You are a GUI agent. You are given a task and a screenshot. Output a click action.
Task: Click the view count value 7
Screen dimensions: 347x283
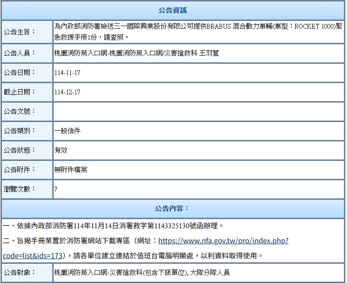pyautogui.click(x=56, y=189)
